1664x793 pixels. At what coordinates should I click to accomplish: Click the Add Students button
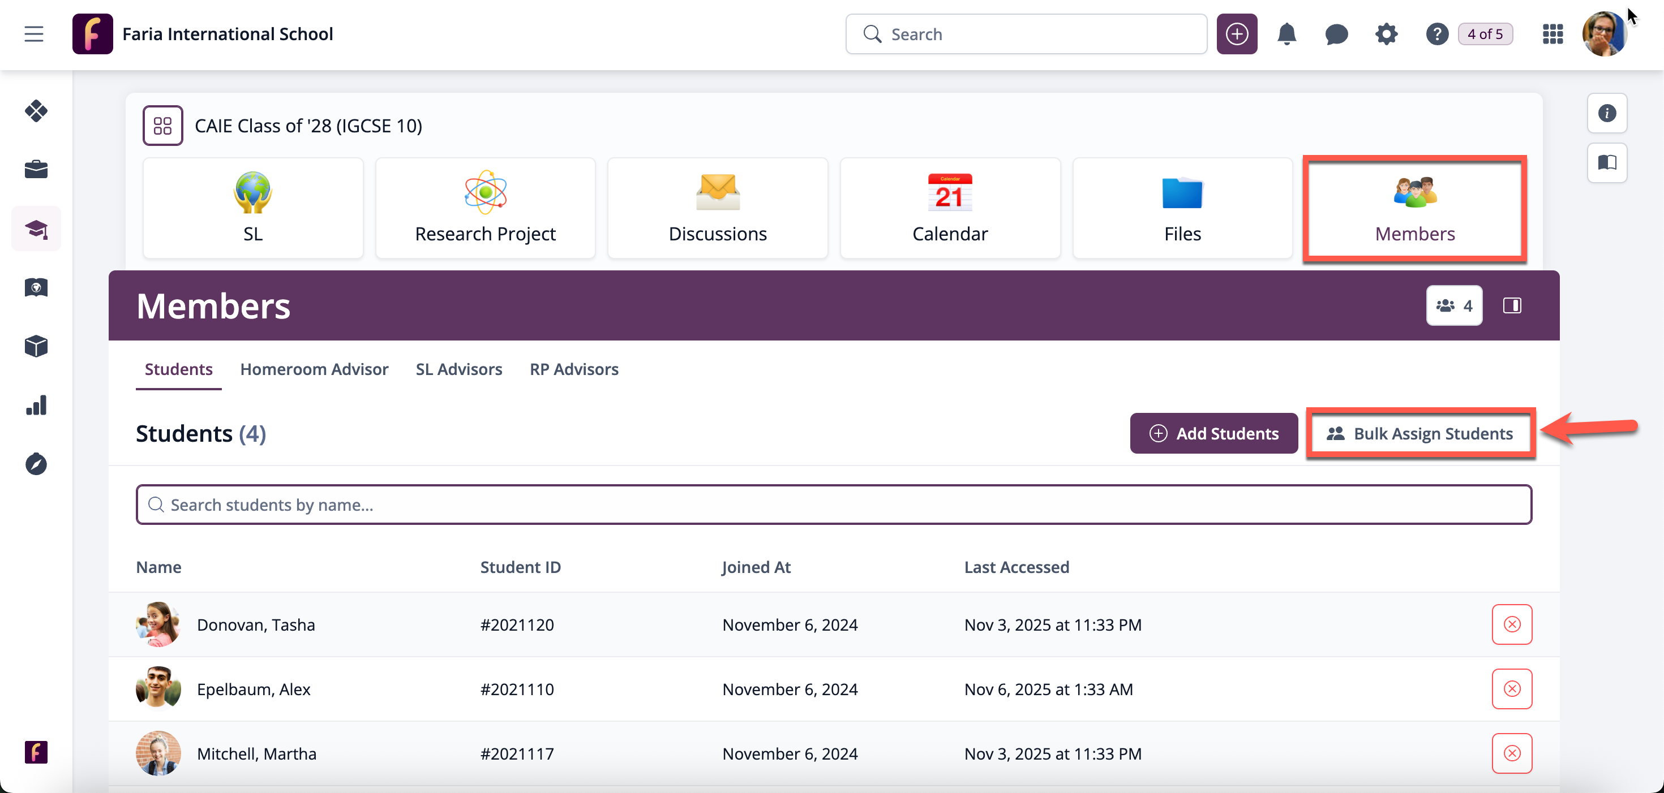(x=1213, y=433)
